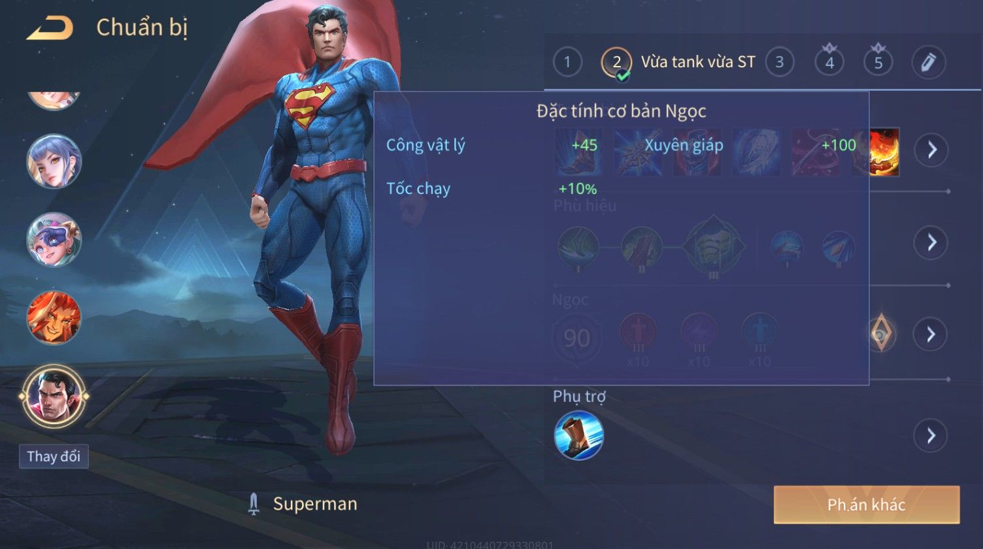Select the boots support skill icon

point(578,435)
